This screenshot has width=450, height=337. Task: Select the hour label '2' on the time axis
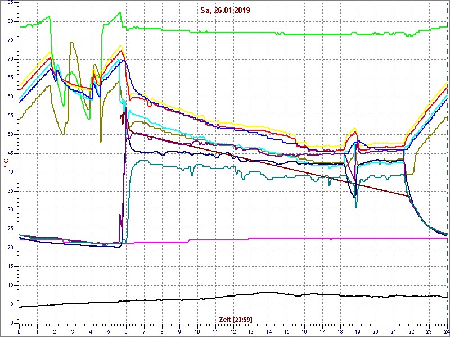pyautogui.click(x=55, y=331)
